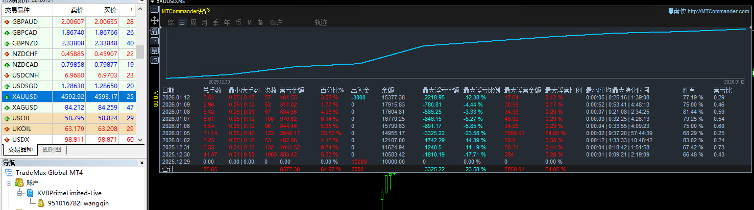The height and width of the screenshot is (210, 754).
Task: Switch to the 月 monthly tab
Action: pyautogui.click(x=205, y=22)
